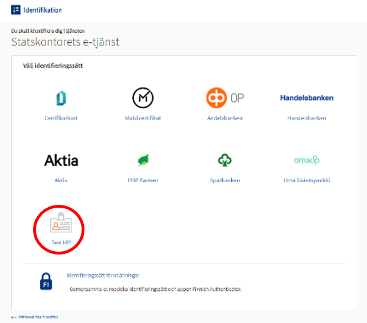Select the green leaf POP Banken icon
Screen dimensions: 367x323
click(143, 160)
